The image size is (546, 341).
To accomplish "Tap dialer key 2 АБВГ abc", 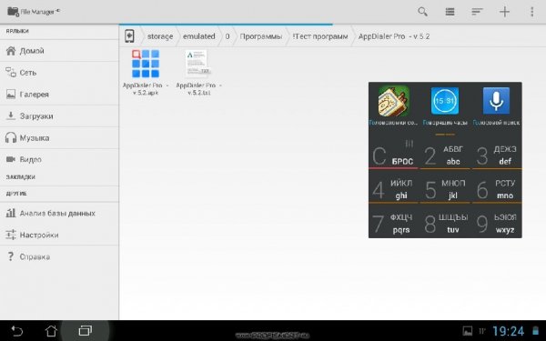I will coord(445,155).
